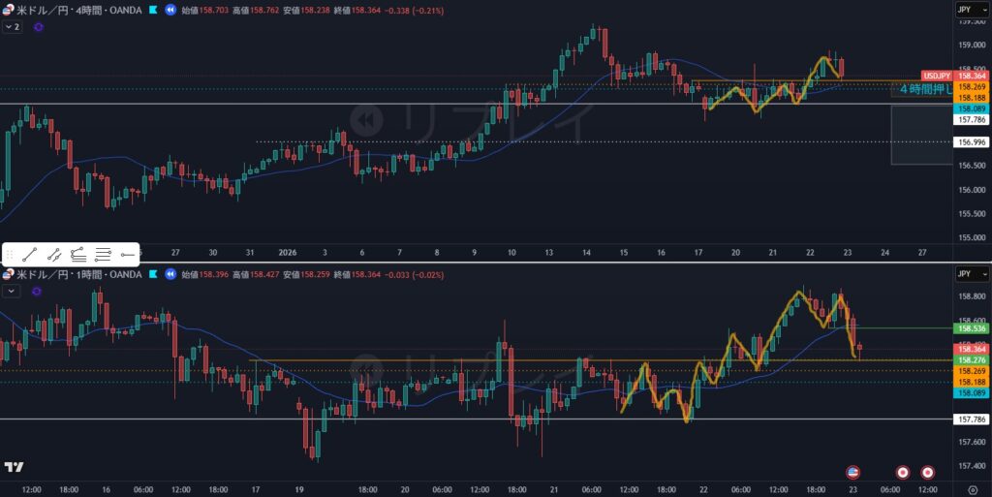
Task: Click the TradingView logo at bottom left
Action: [14, 467]
